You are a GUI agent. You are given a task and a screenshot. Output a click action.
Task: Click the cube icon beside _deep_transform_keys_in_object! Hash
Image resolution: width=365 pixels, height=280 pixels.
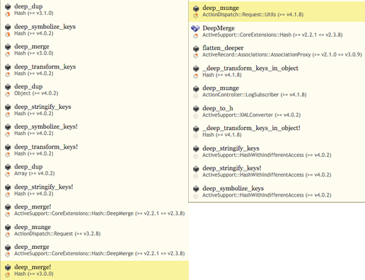coord(196,129)
